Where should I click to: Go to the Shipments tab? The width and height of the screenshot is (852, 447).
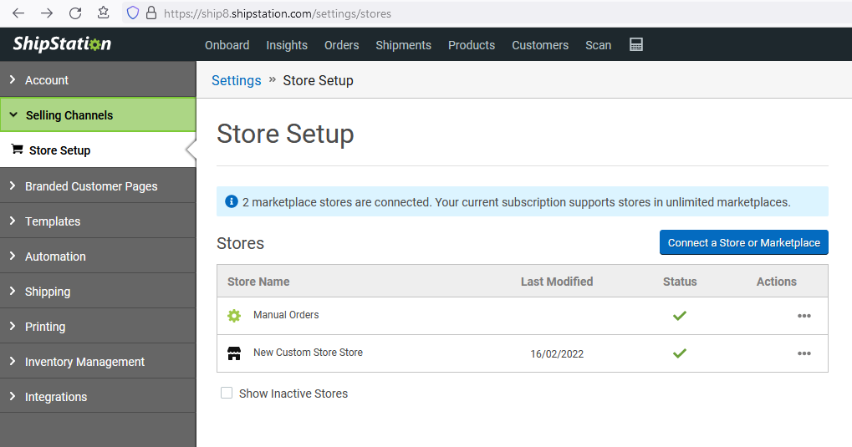[403, 45]
